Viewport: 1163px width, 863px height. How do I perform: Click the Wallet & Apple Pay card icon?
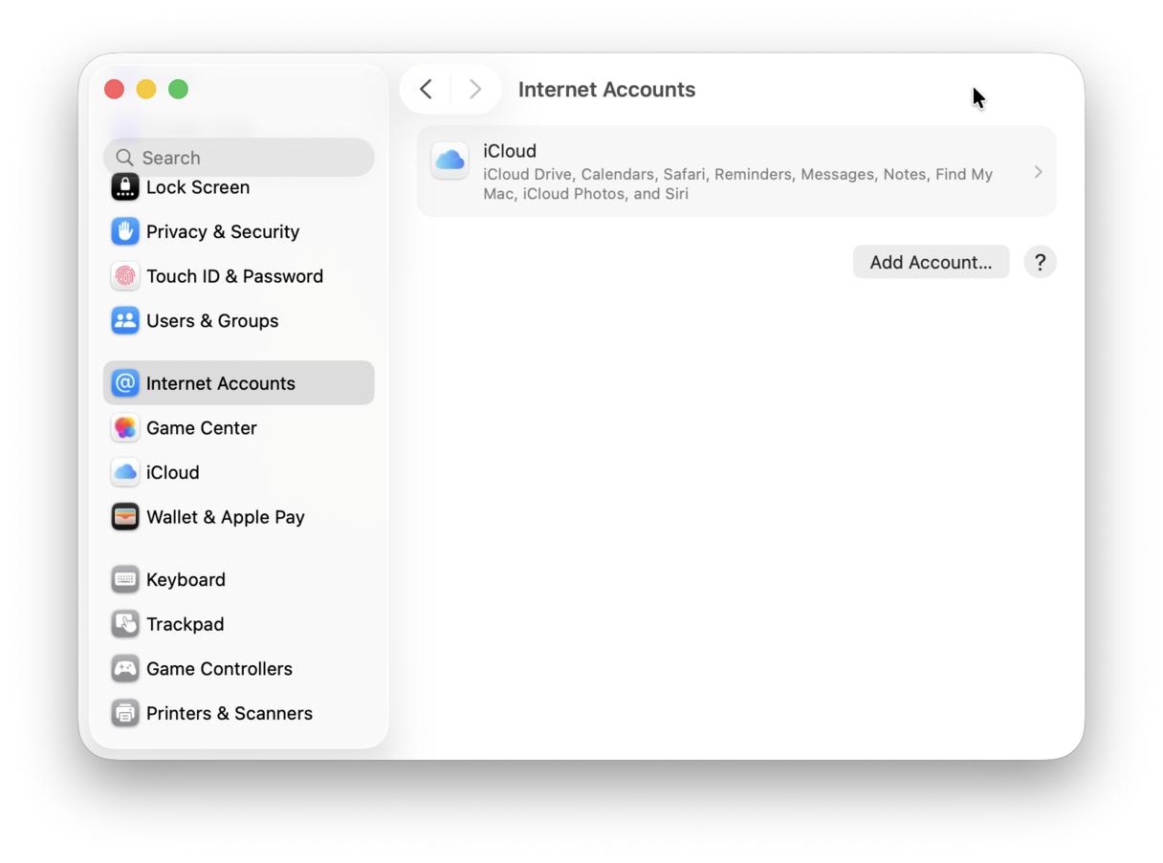click(125, 517)
